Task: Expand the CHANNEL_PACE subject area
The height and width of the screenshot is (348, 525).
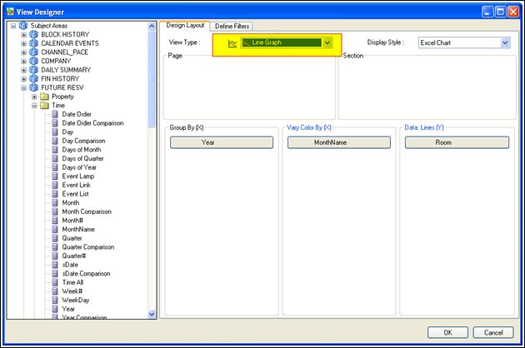Action: (x=23, y=52)
